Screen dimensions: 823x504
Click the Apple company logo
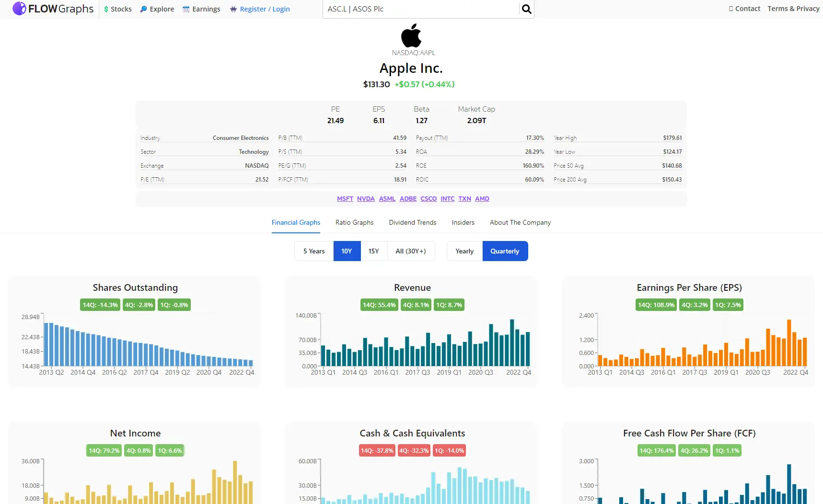410,35
